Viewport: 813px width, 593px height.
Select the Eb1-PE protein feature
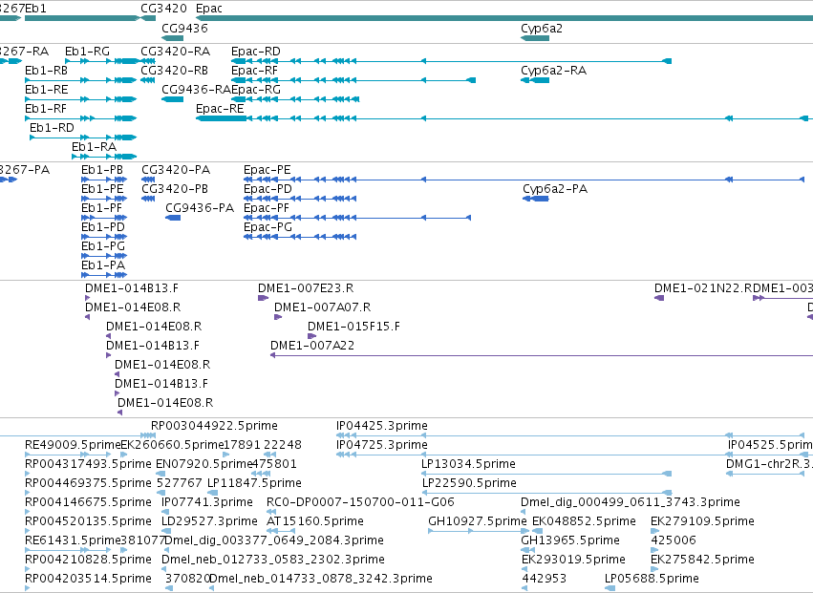104,199
